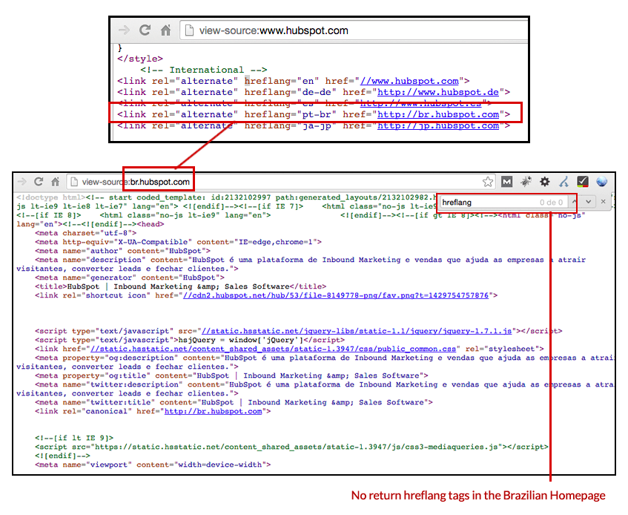
Task: Bookmark the page with the star icon
Action: [487, 182]
